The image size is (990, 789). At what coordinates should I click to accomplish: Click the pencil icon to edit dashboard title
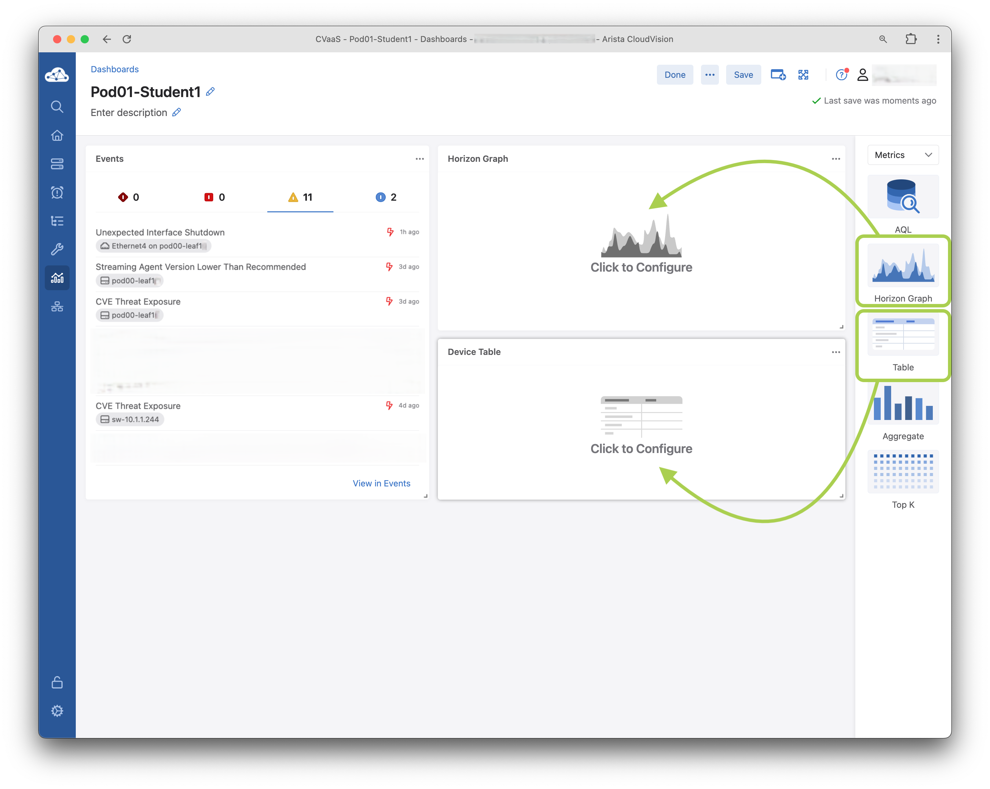pos(210,92)
